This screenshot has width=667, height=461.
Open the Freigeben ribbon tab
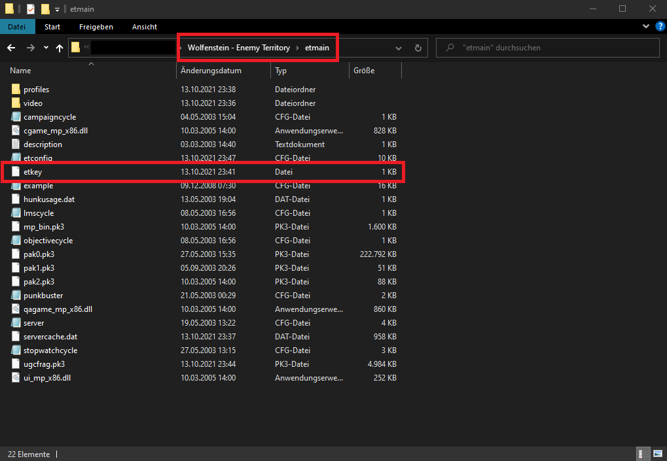(x=96, y=27)
